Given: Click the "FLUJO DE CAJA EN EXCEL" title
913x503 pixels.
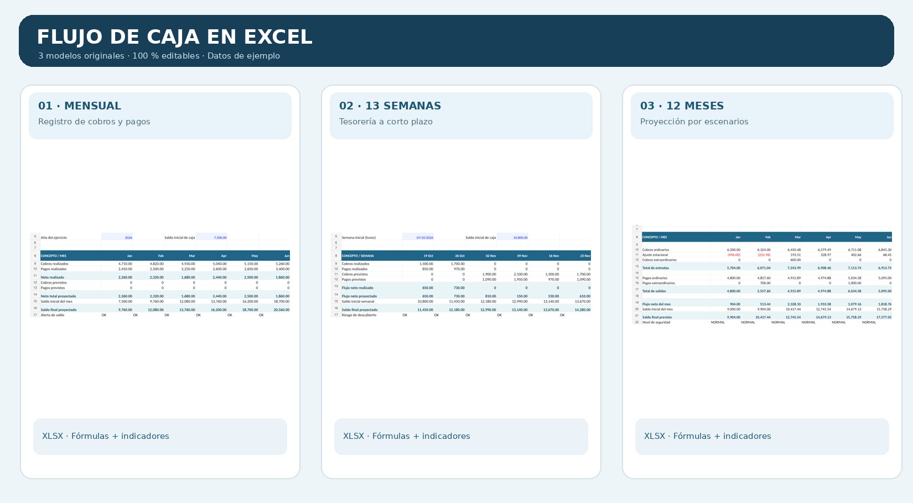Looking at the screenshot, I should [174, 37].
